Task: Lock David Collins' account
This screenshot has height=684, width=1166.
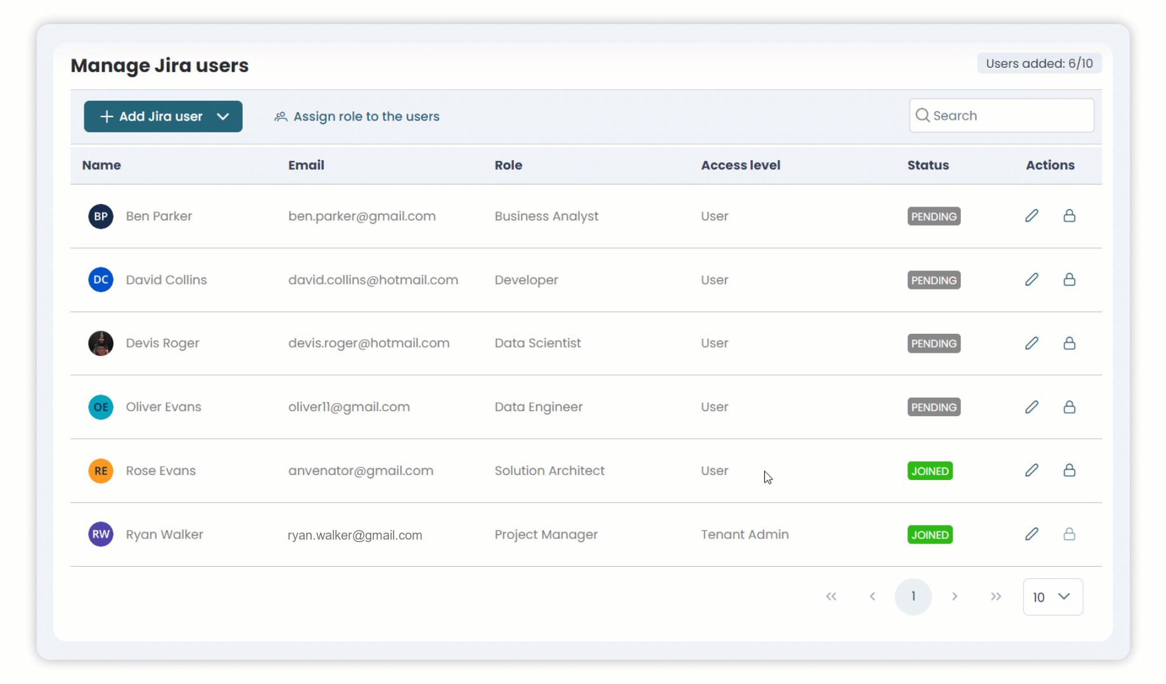Action: (x=1069, y=279)
